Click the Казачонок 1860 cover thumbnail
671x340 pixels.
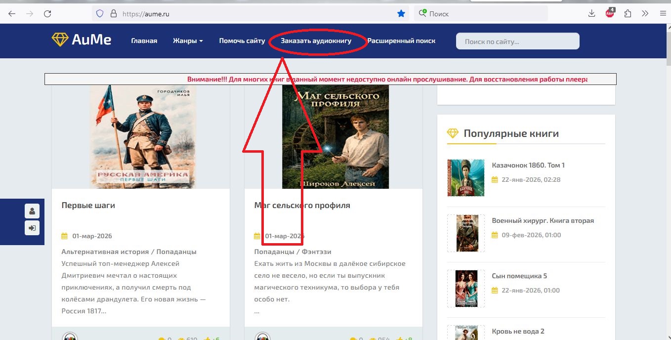[466, 178]
